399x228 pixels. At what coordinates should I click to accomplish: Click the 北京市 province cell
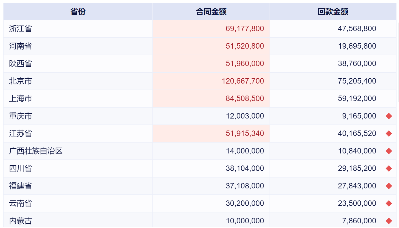click(21, 81)
